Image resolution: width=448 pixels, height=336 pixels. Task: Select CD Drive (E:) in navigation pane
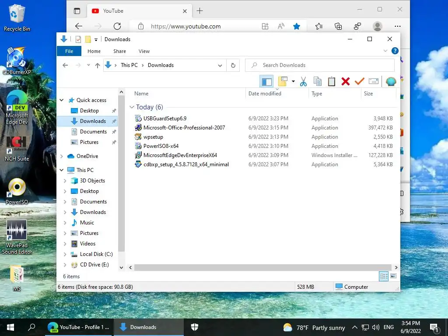coord(94,265)
